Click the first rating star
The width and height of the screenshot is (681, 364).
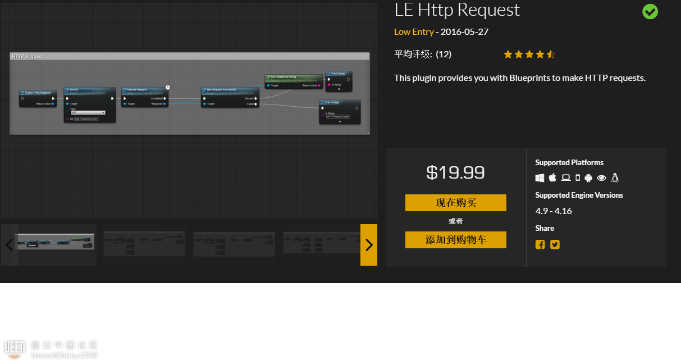pos(508,54)
